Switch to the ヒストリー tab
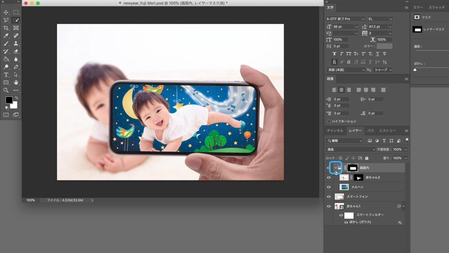This screenshot has height=253, width=449. point(388,131)
